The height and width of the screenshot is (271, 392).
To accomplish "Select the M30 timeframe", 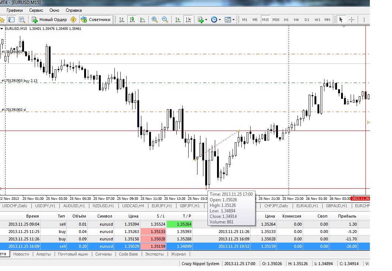I will tap(276, 20).
